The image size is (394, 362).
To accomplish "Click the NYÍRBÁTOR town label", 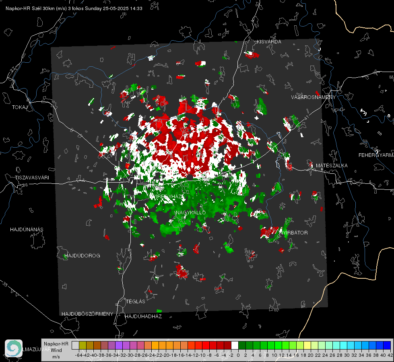I will coord(293,232).
